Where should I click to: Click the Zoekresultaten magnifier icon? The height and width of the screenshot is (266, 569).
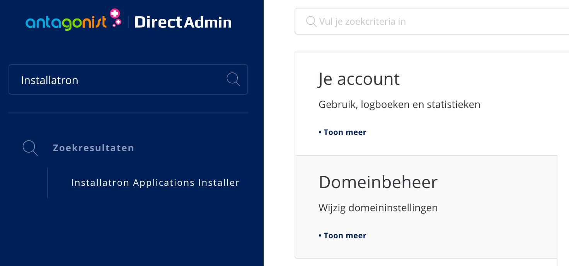(30, 148)
